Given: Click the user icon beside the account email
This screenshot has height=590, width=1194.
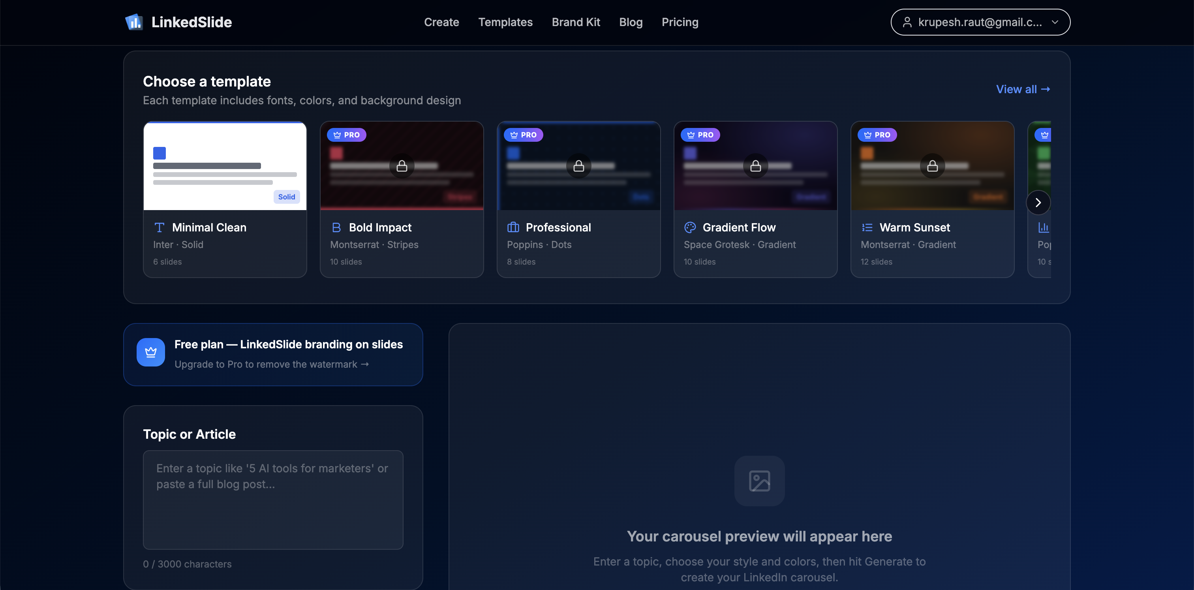Looking at the screenshot, I should [907, 22].
